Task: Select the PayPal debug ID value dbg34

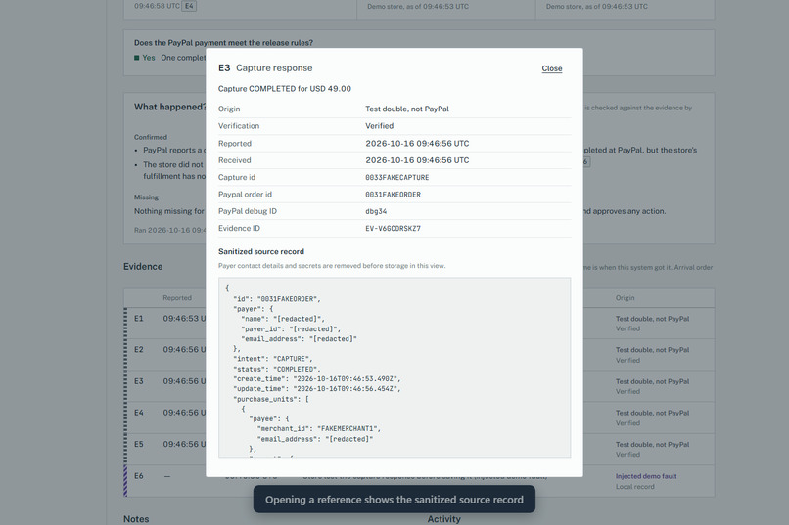Action: [376, 211]
